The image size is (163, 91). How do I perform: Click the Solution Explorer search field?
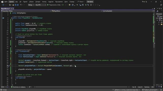[x=159, y=14]
